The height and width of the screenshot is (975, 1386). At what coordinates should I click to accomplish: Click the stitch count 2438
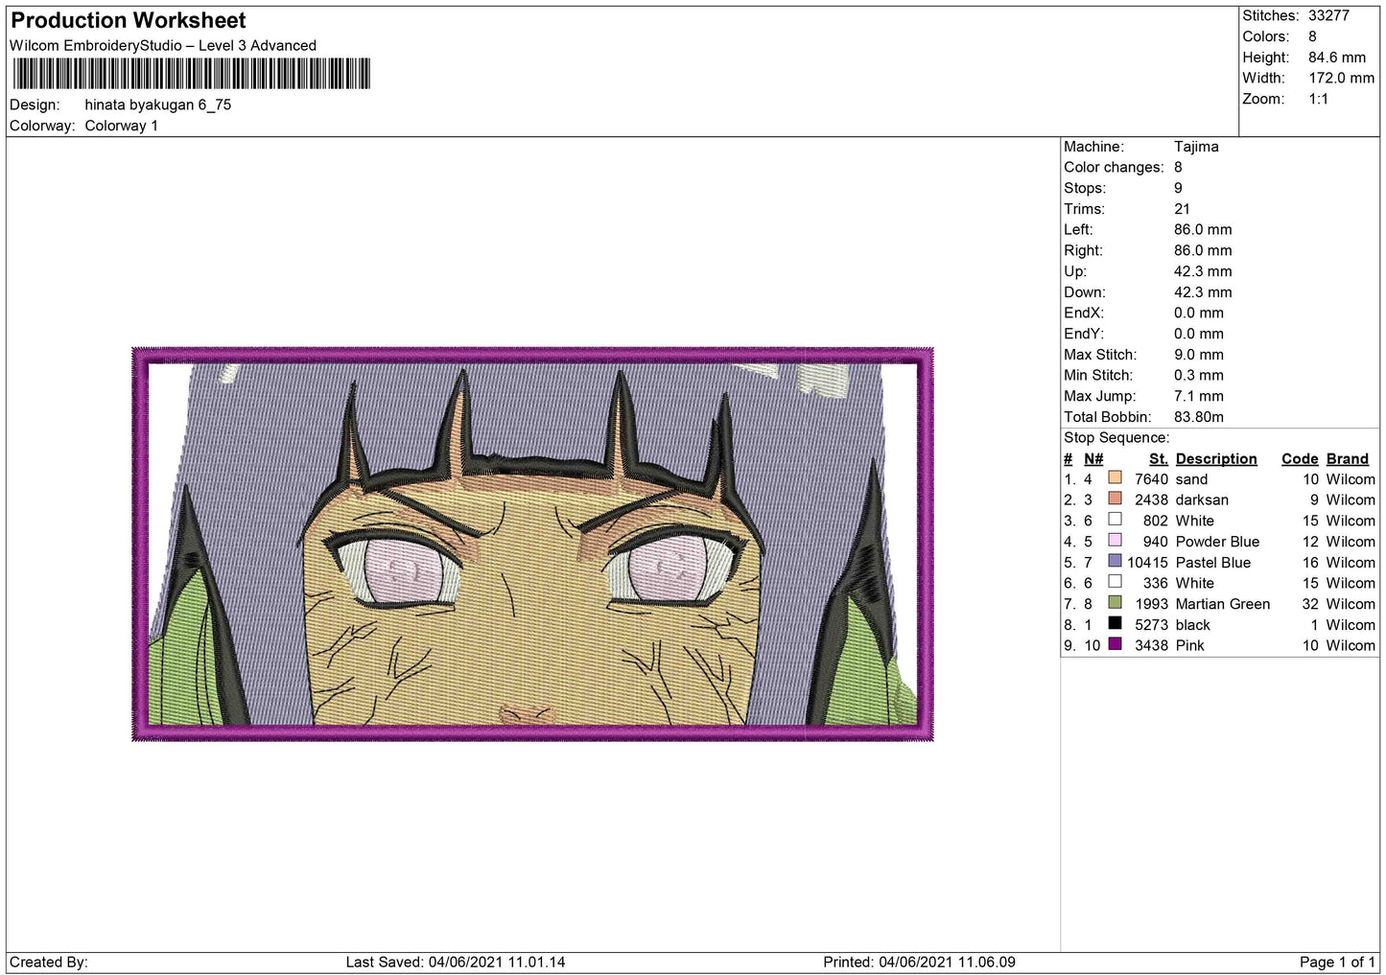click(x=1151, y=500)
